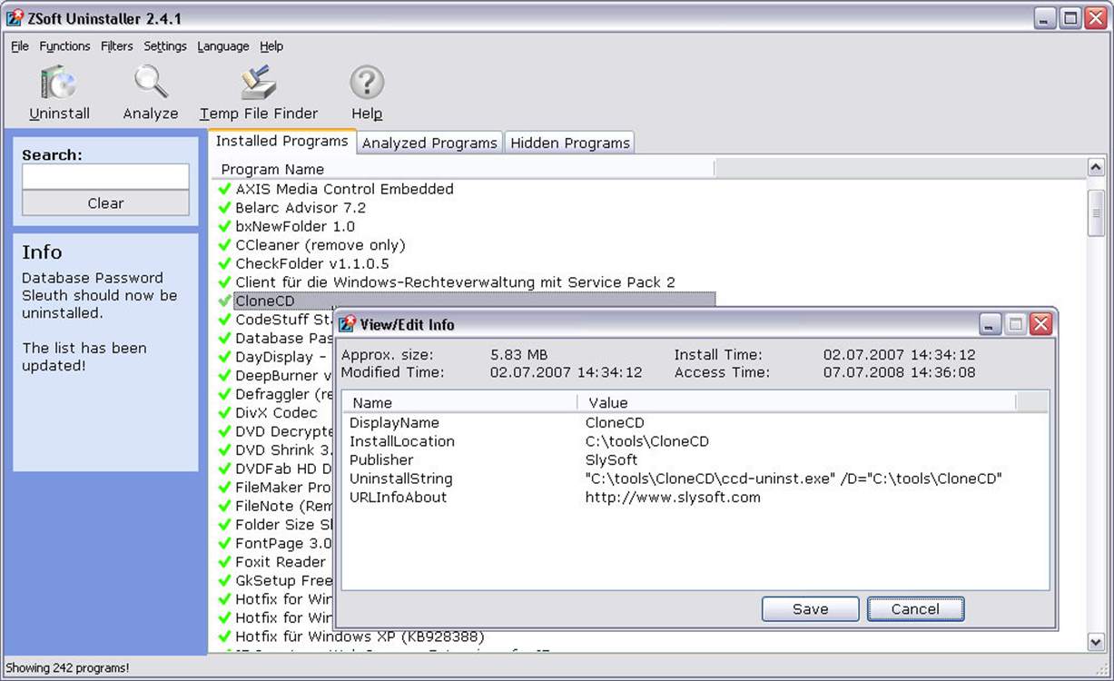The width and height of the screenshot is (1114, 681).
Task: Click the Program Name column header
Action: tap(463, 169)
